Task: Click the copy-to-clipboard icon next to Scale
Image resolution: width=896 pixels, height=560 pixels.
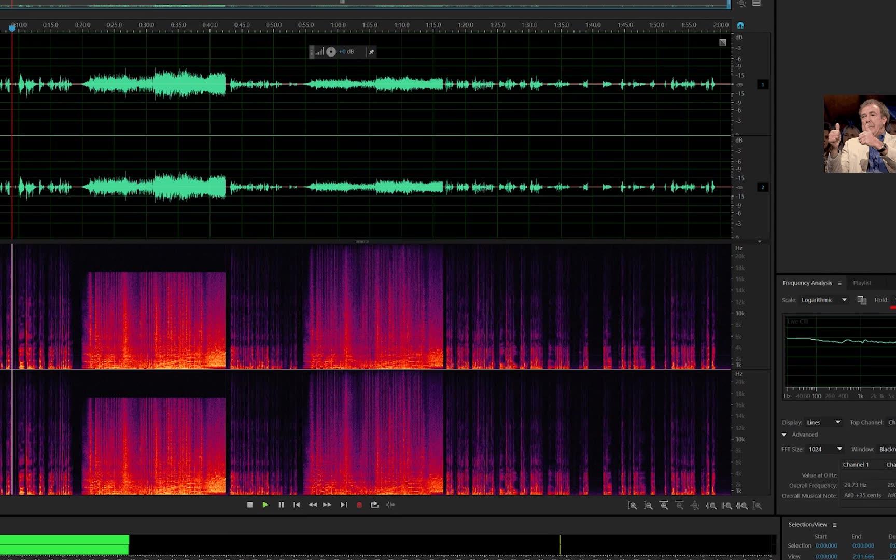Action: [862, 300]
